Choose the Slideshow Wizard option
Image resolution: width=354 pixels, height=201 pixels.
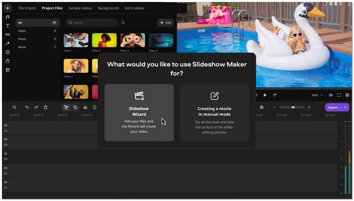[139, 112]
